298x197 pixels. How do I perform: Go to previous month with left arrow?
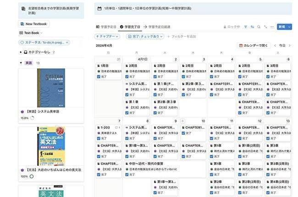point(275,45)
